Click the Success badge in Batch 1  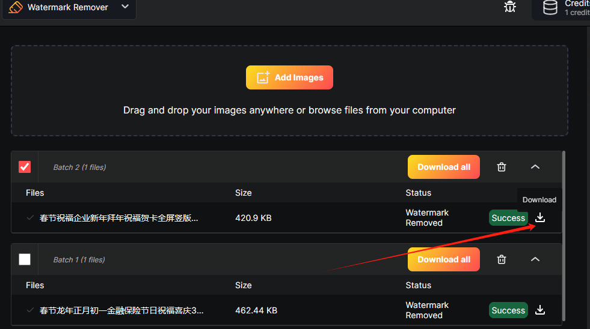pyautogui.click(x=508, y=310)
